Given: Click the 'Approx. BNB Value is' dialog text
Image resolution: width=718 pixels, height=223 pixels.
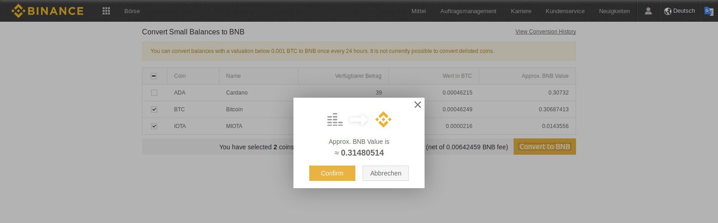Looking at the screenshot, I should (359, 142).
